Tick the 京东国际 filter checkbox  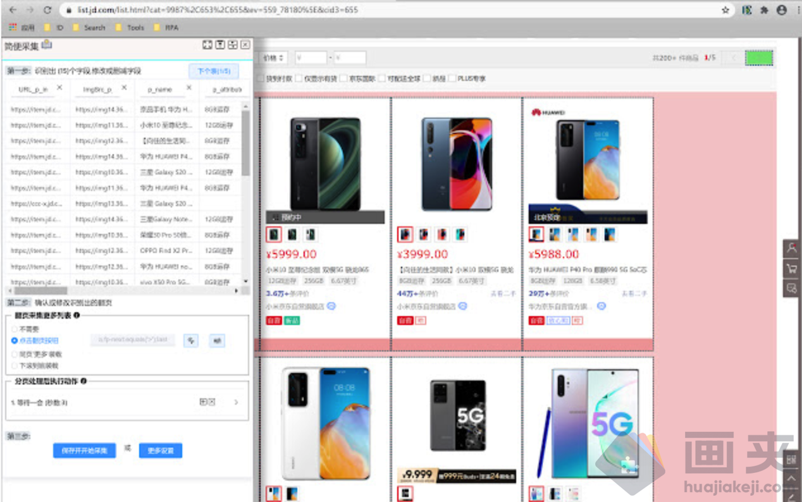click(x=343, y=79)
